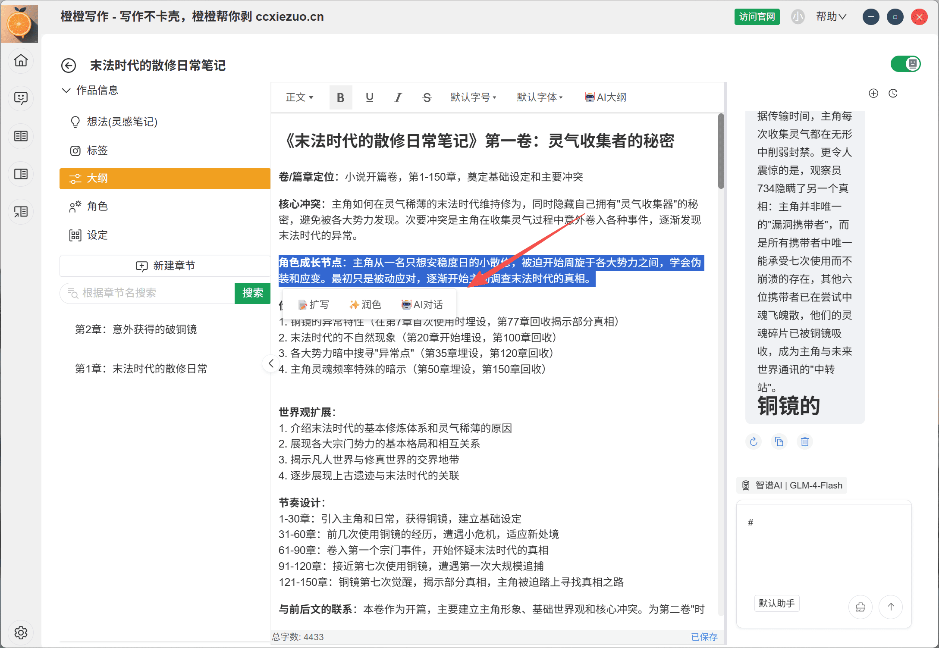Toggle strikethrough formatting
Screen dimensions: 939x648
427,97
